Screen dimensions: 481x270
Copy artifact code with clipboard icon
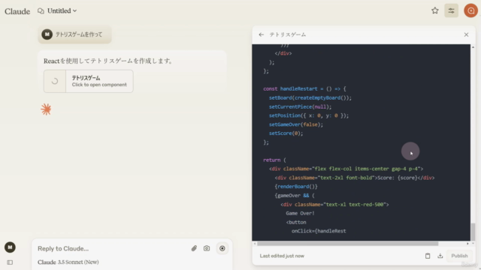click(x=428, y=256)
